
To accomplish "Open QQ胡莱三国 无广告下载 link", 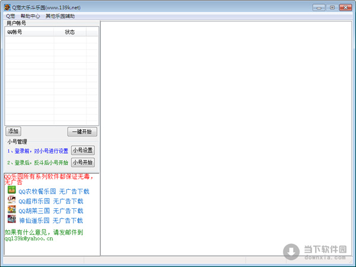I will (x=51, y=211).
